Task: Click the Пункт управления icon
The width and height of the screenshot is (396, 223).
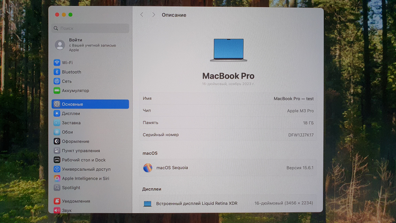Action: click(x=57, y=151)
